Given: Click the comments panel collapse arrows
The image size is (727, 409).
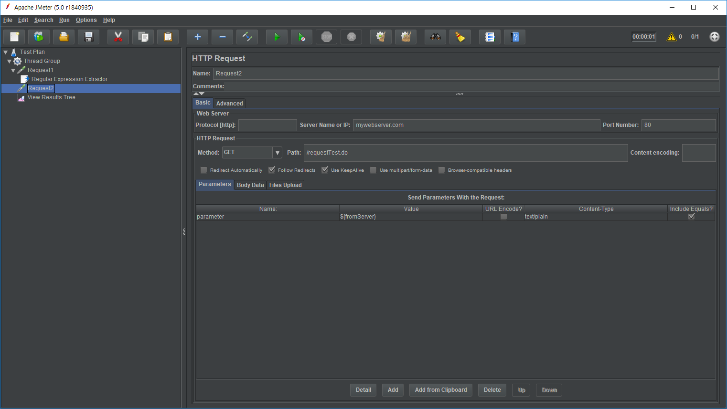Looking at the screenshot, I should pos(199,94).
